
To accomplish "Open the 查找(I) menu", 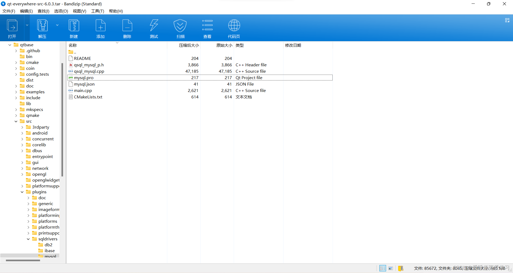I will click(x=44, y=11).
